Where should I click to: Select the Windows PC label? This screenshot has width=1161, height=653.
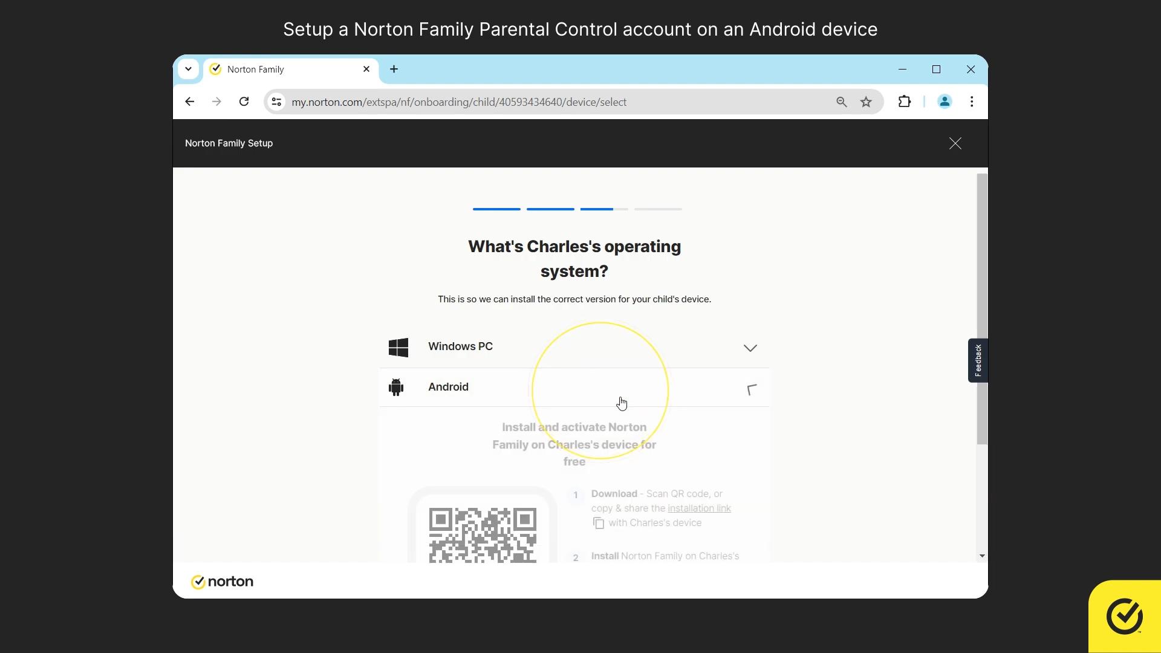pyautogui.click(x=460, y=346)
